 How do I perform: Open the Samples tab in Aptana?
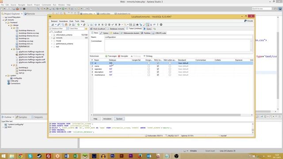coord(22,117)
